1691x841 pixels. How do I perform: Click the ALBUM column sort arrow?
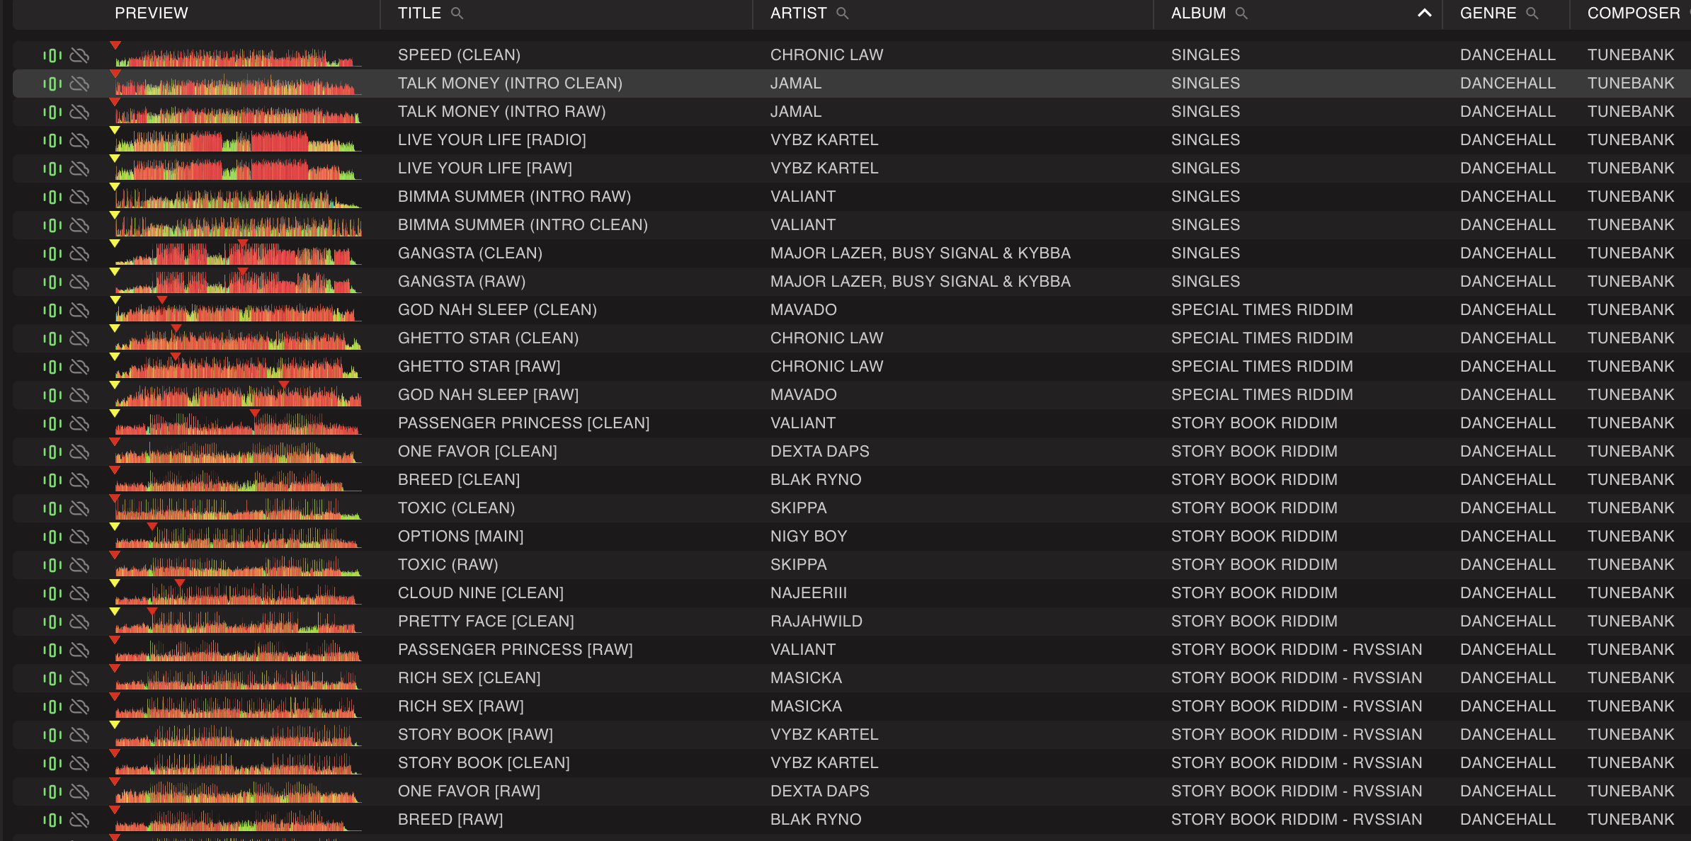point(1425,13)
